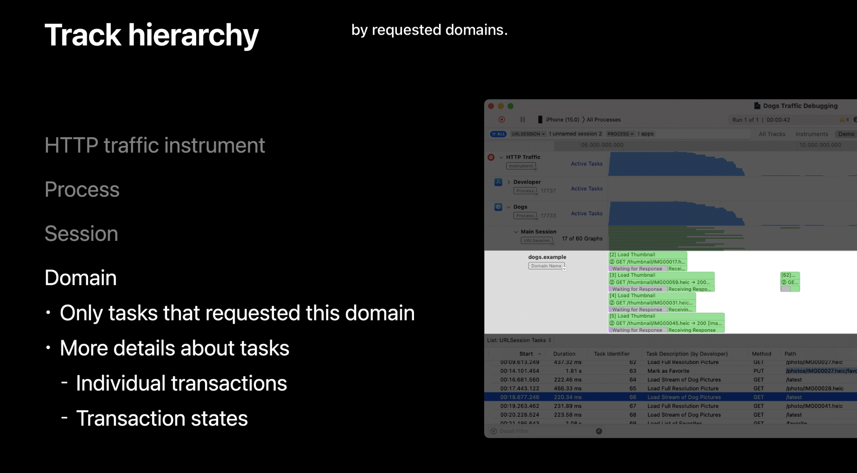The height and width of the screenshot is (473, 857).
Task: Click Receiving Response state of task 5
Action: (696, 330)
